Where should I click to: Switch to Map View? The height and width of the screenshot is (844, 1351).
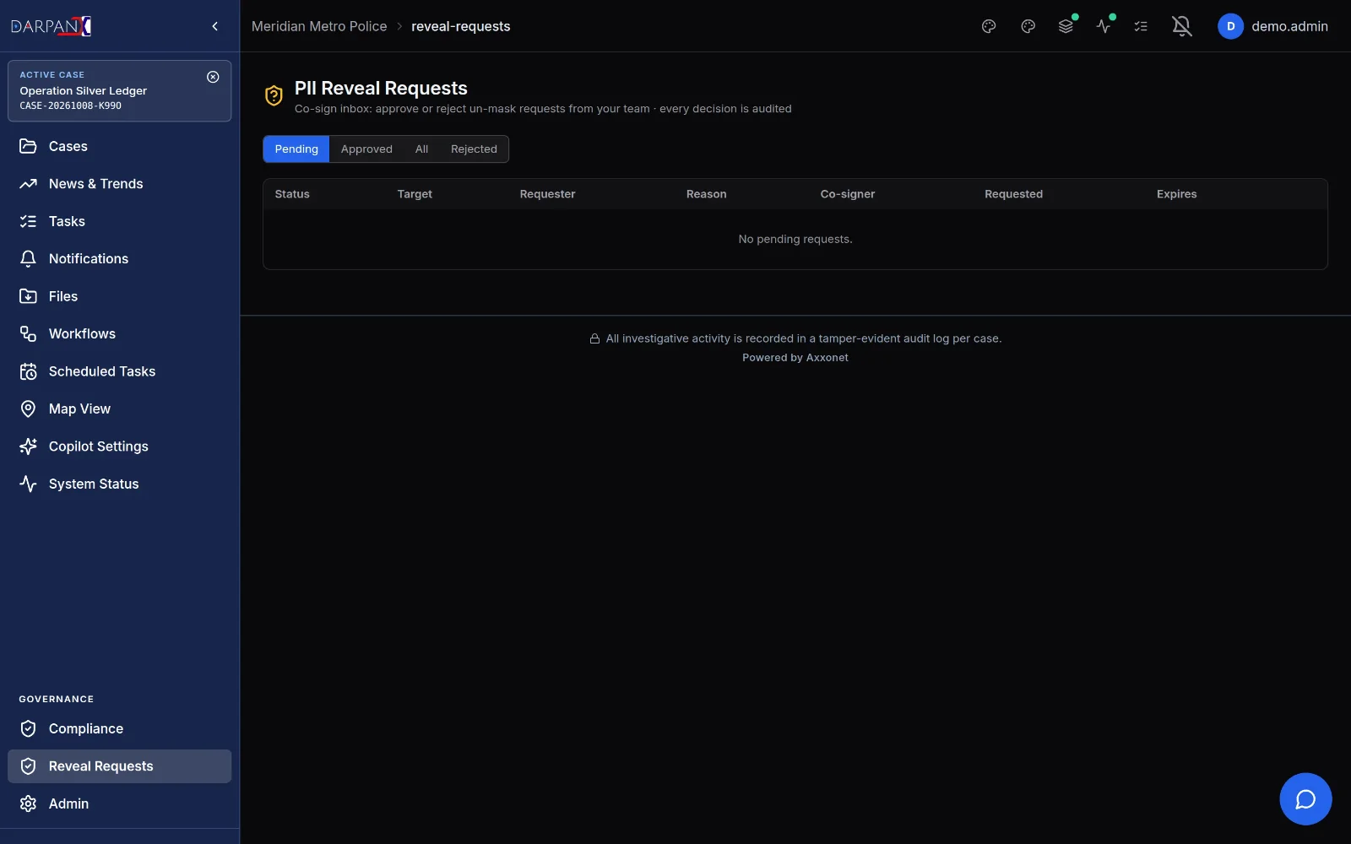pos(119,409)
